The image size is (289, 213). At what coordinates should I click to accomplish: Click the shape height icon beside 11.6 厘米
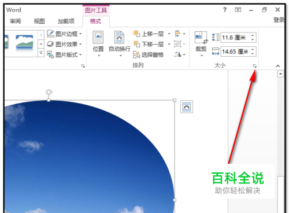pos(216,37)
